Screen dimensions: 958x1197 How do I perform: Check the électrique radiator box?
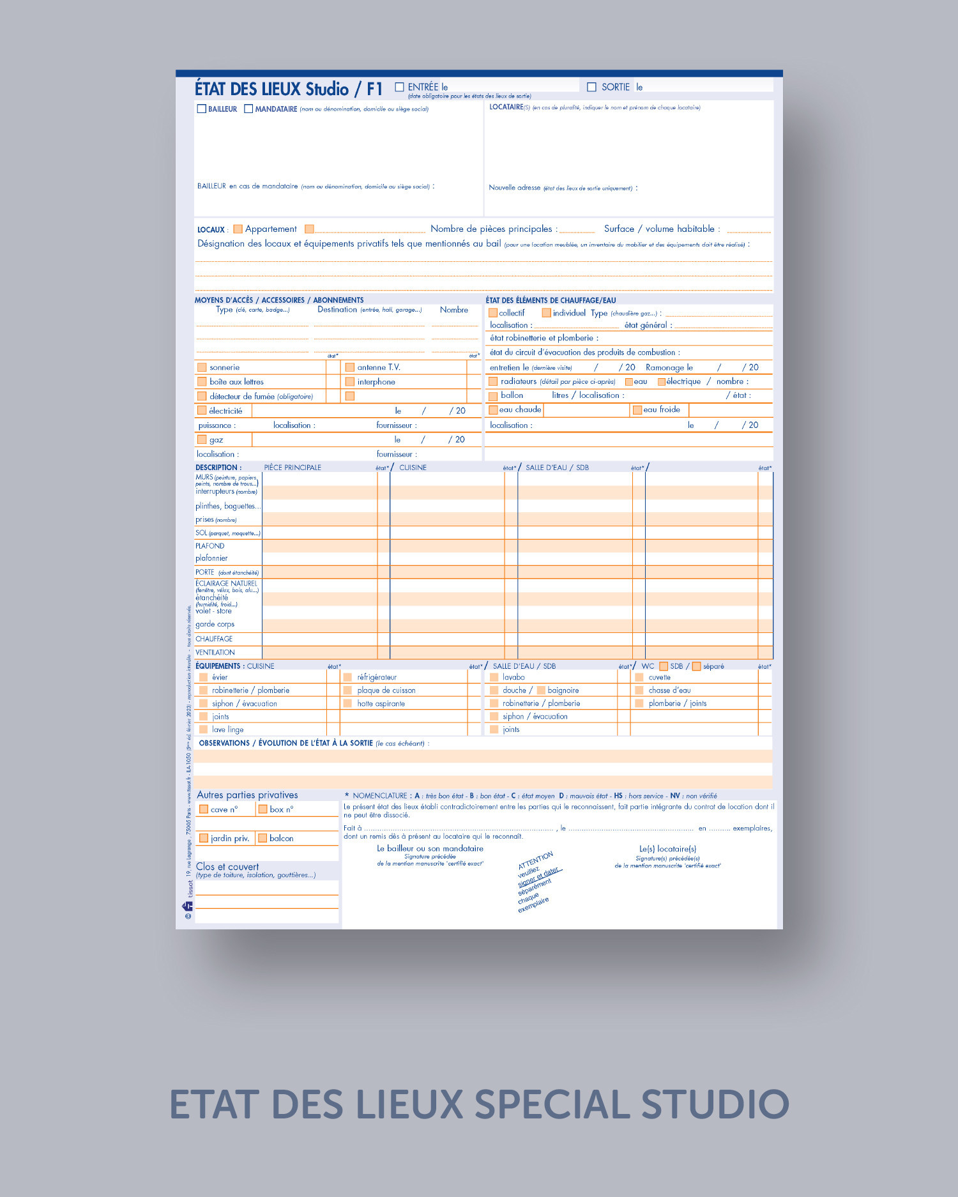662,382
